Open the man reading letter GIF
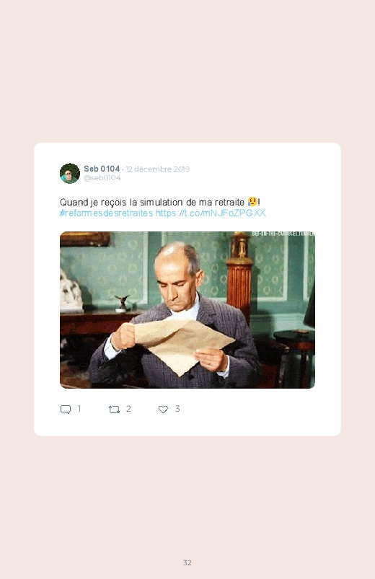375x579 pixels. [187, 310]
